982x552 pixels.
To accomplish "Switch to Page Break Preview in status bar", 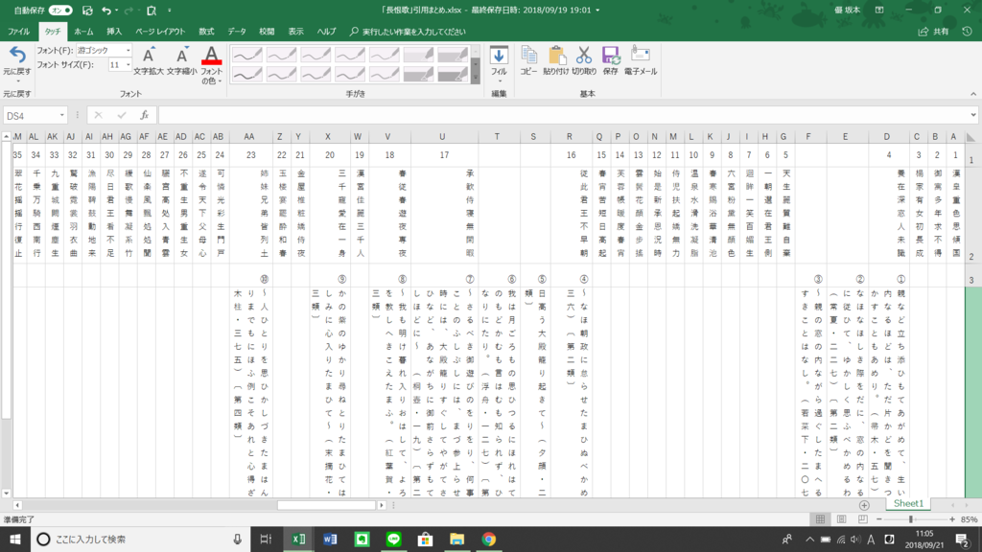I will pos(862,519).
